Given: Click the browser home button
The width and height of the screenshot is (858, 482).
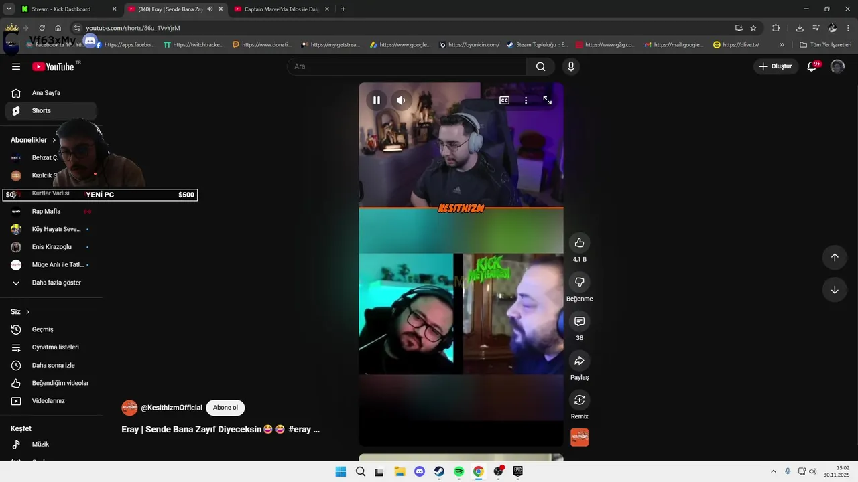Looking at the screenshot, I should 58,28.
